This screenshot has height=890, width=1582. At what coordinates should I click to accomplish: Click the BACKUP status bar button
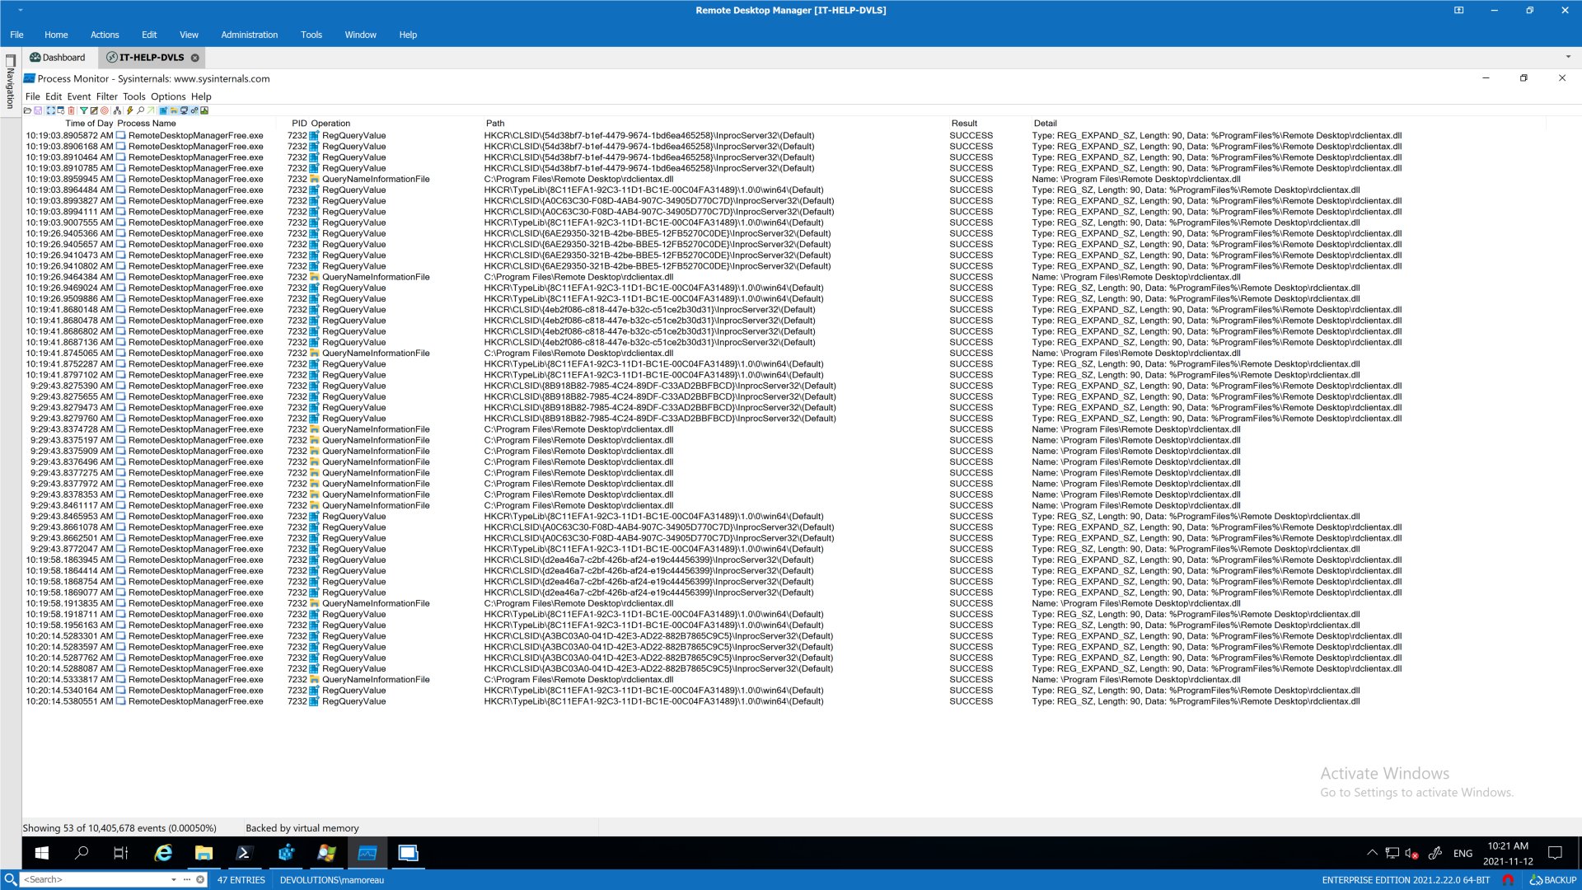click(1553, 879)
